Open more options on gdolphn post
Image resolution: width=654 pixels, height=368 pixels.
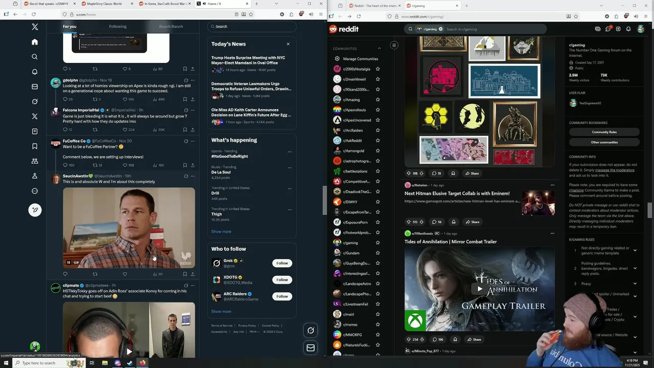[x=193, y=80]
